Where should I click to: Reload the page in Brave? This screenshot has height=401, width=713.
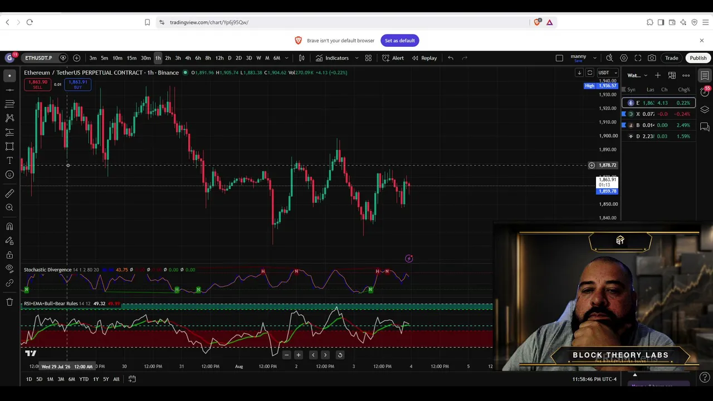coord(30,22)
